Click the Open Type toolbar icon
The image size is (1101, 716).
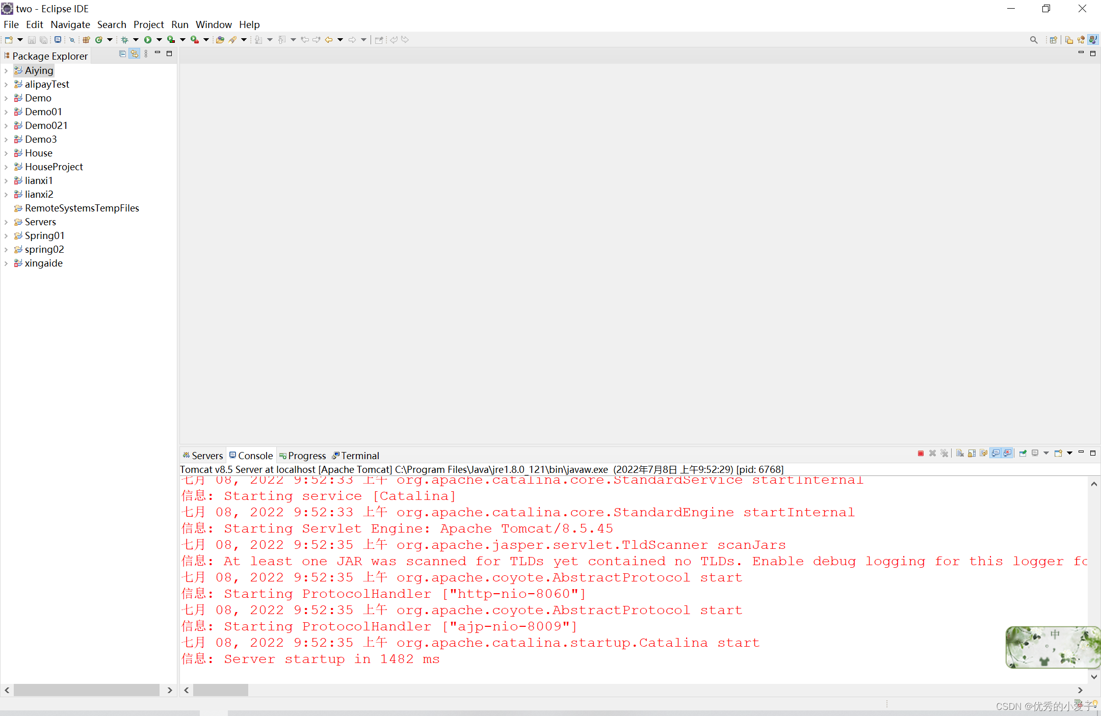220,40
